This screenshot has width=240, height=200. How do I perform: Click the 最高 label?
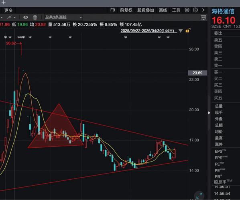[x=219, y=138]
